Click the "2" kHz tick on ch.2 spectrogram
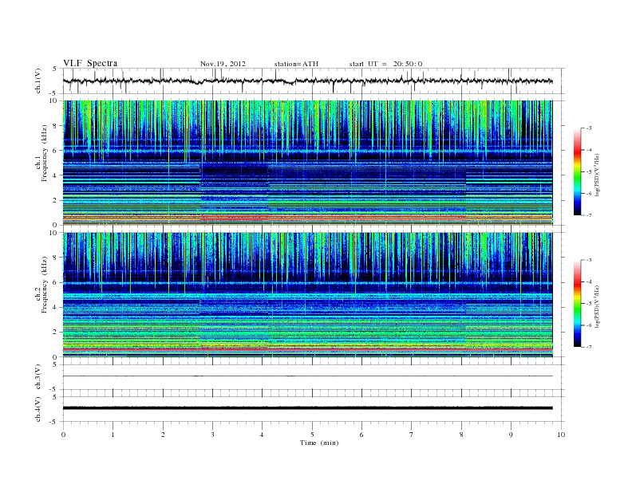Screen dimensions: 632x488 click(56, 333)
